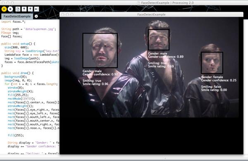This screenshot has width=248, height=161.
Task: Click the 'Smile rating: 0.96' label
Action: click(95, 84)
